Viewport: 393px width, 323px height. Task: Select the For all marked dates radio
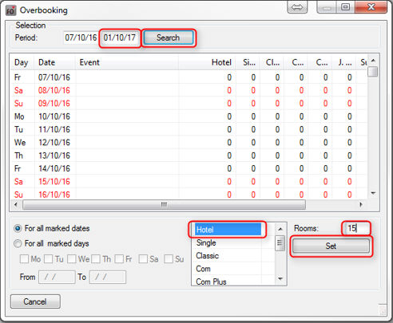click(18, 228)
